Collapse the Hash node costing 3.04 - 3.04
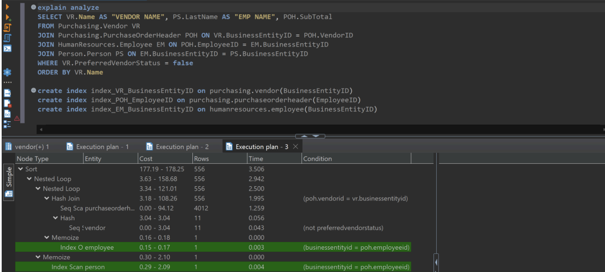 [x=55, y=218]
